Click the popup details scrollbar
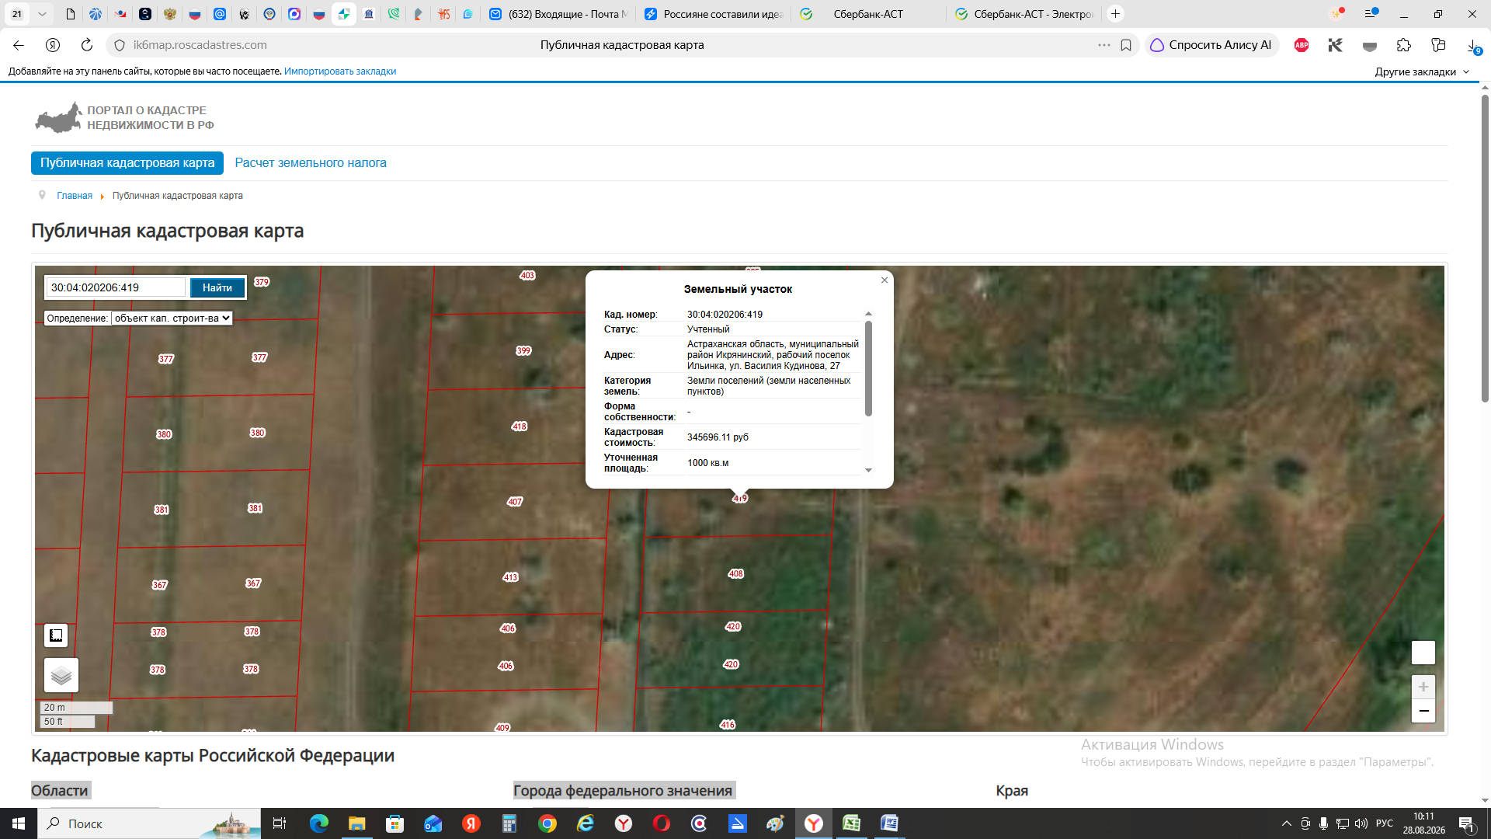The image size is (1491, 839). pyautogui.click(x=868, y=370)
